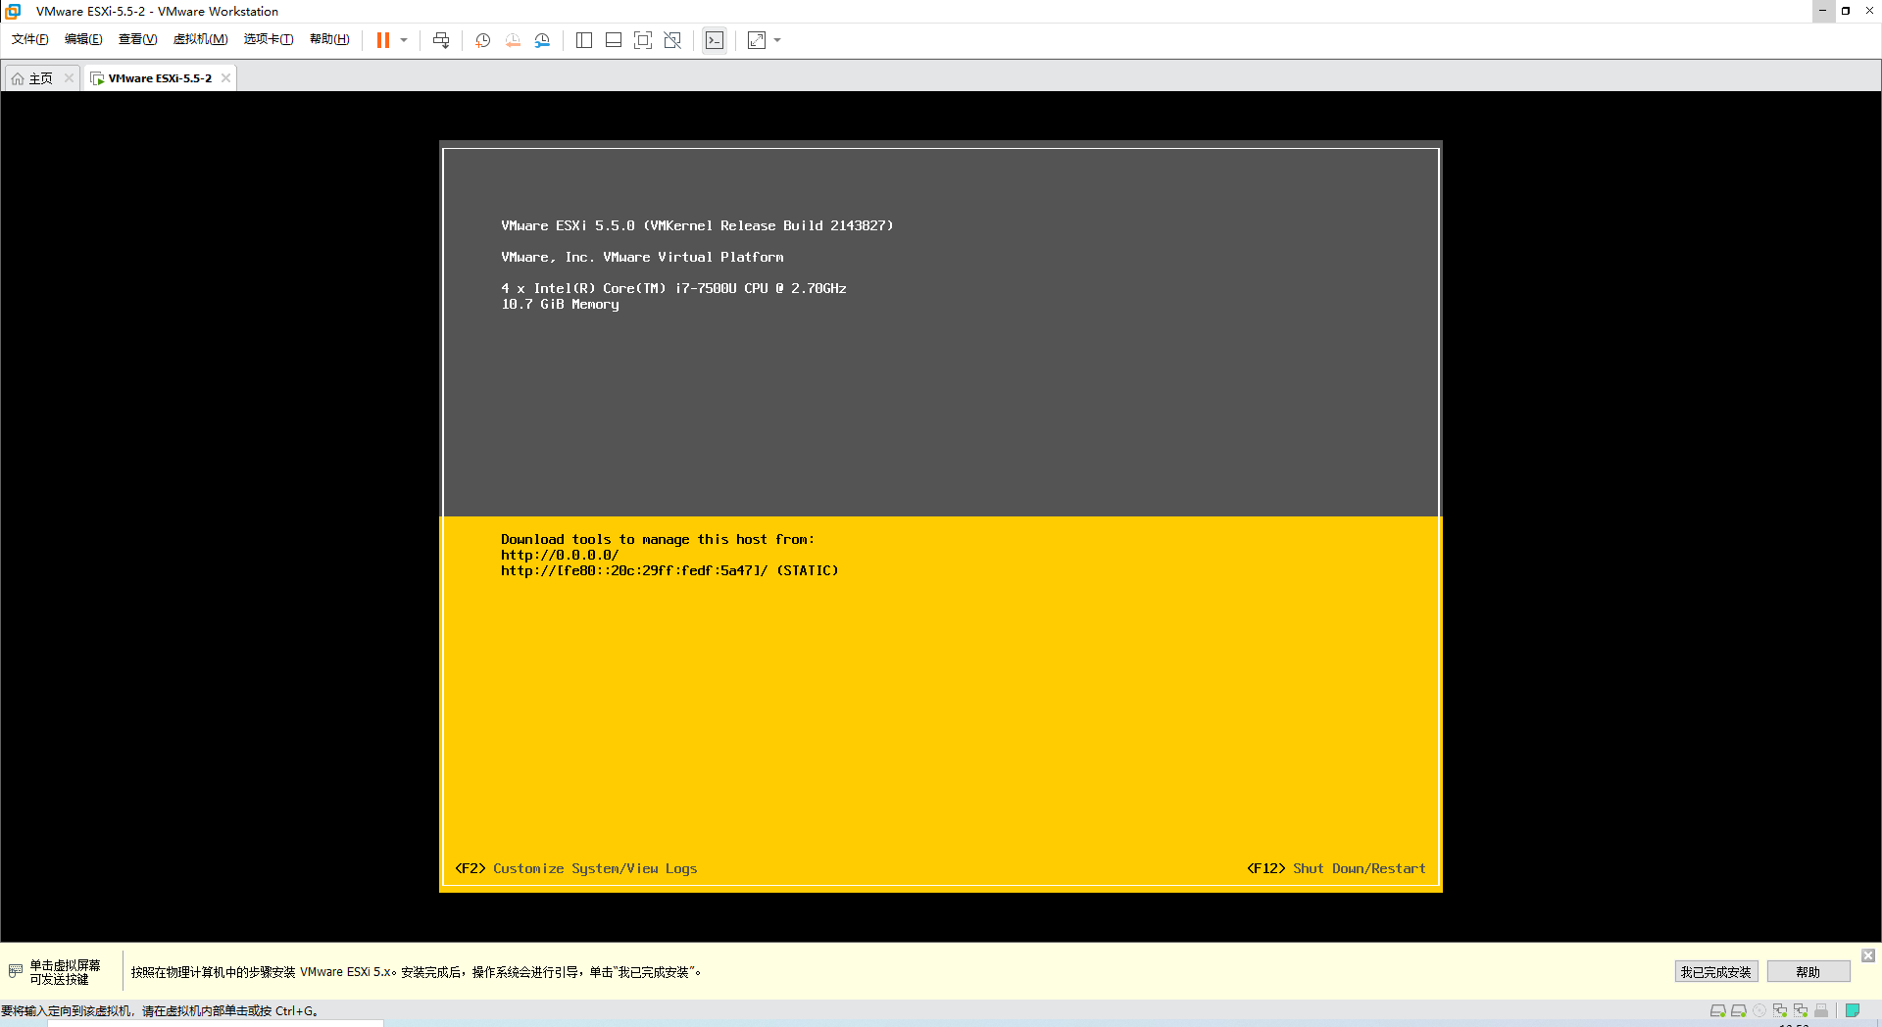
Task: Toggle the console view mode
Action: point(715,40)
